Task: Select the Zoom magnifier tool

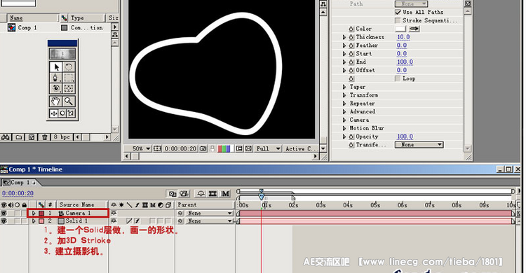Action: pyautogui.click(x=69, y=101)
